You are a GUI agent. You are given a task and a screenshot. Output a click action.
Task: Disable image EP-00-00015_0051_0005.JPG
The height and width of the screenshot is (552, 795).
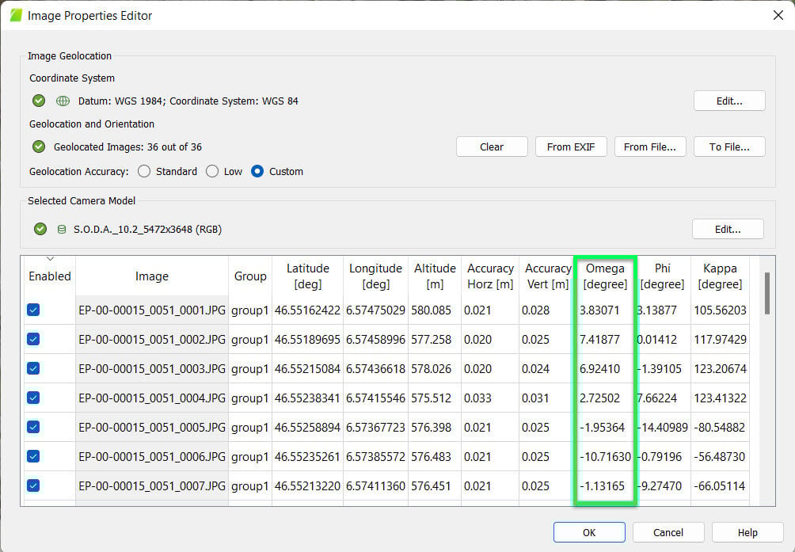click(x=33, y=427)
